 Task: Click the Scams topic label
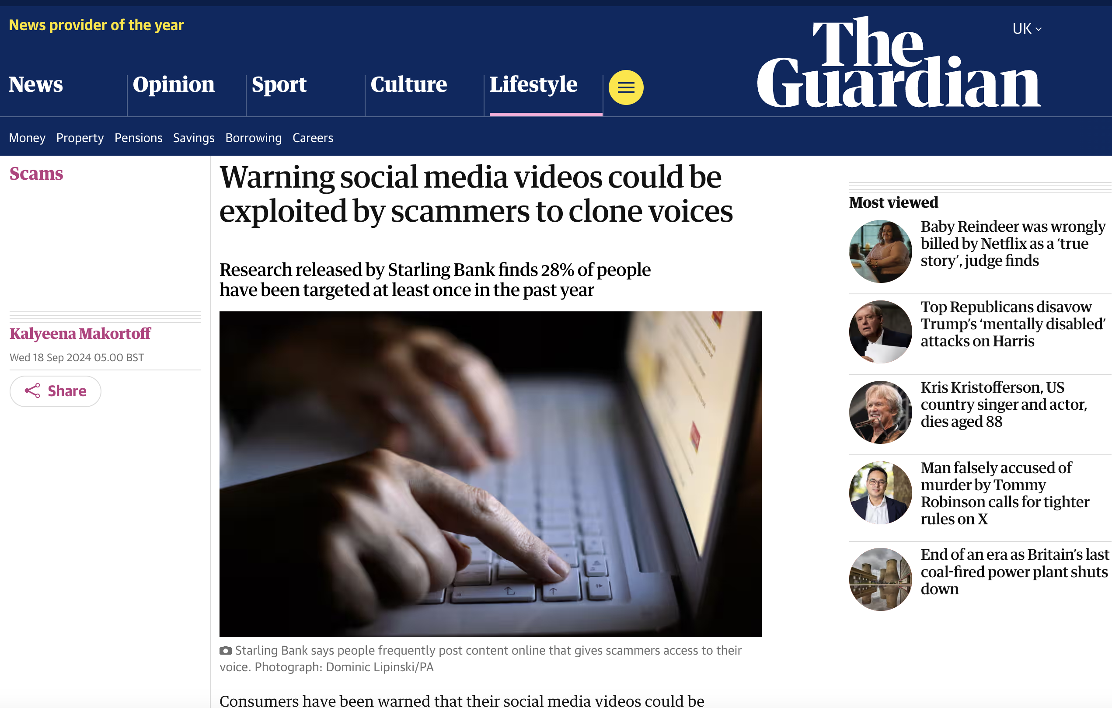[36, 174]
